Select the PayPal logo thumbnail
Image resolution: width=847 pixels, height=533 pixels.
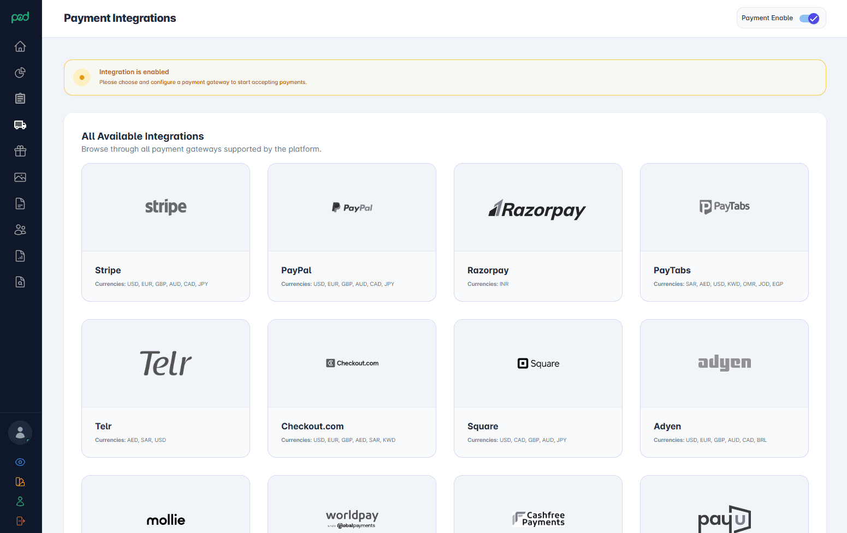click(352, 207)
